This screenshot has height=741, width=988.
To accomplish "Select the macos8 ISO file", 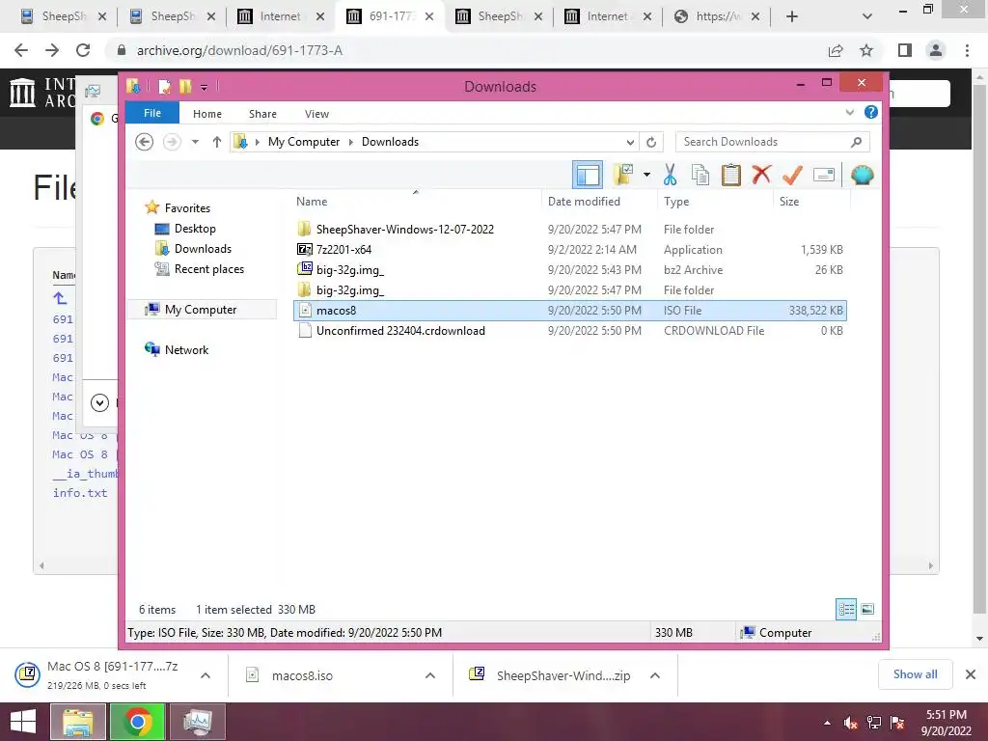I will 569,310.
